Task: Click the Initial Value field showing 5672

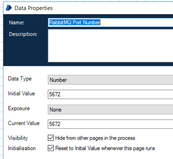Action: [x=110, y=94]
